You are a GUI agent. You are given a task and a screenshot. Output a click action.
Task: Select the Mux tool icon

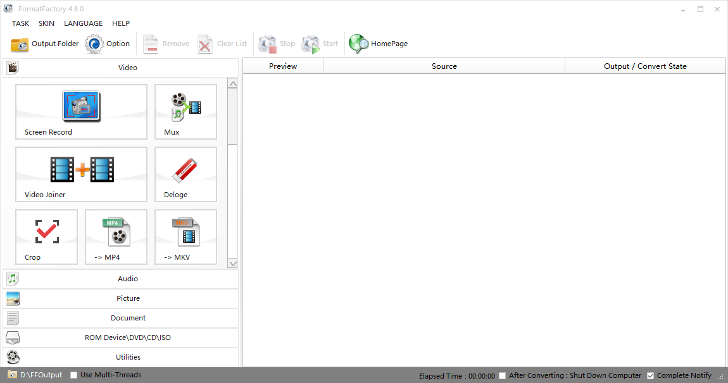[185, 112]
